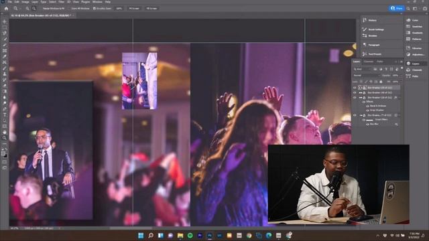
Task: Open the Window menu
Action: click(97, 1)
